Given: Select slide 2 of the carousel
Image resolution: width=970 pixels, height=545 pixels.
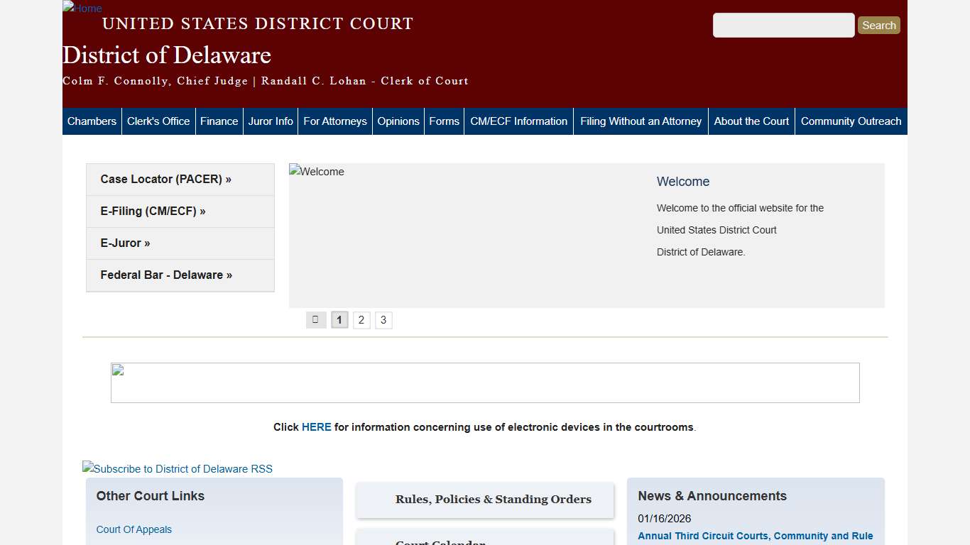Looking at the screenshot, I should coord(361,319).
